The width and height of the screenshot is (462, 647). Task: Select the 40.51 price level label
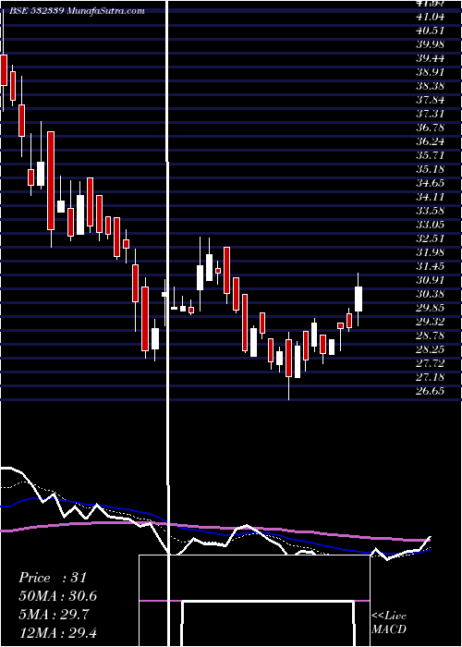click(430, 31)
